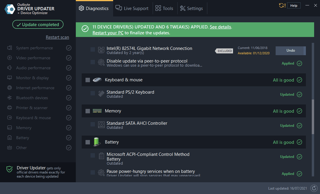Check the Standard PS/2 Keyboard checkbox
The image size is (320, 194).
(93, 93)
